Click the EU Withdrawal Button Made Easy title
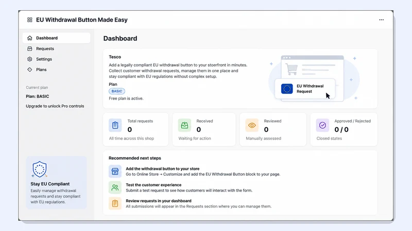Viewport: 412px width, 231px height. coord(82,20)
